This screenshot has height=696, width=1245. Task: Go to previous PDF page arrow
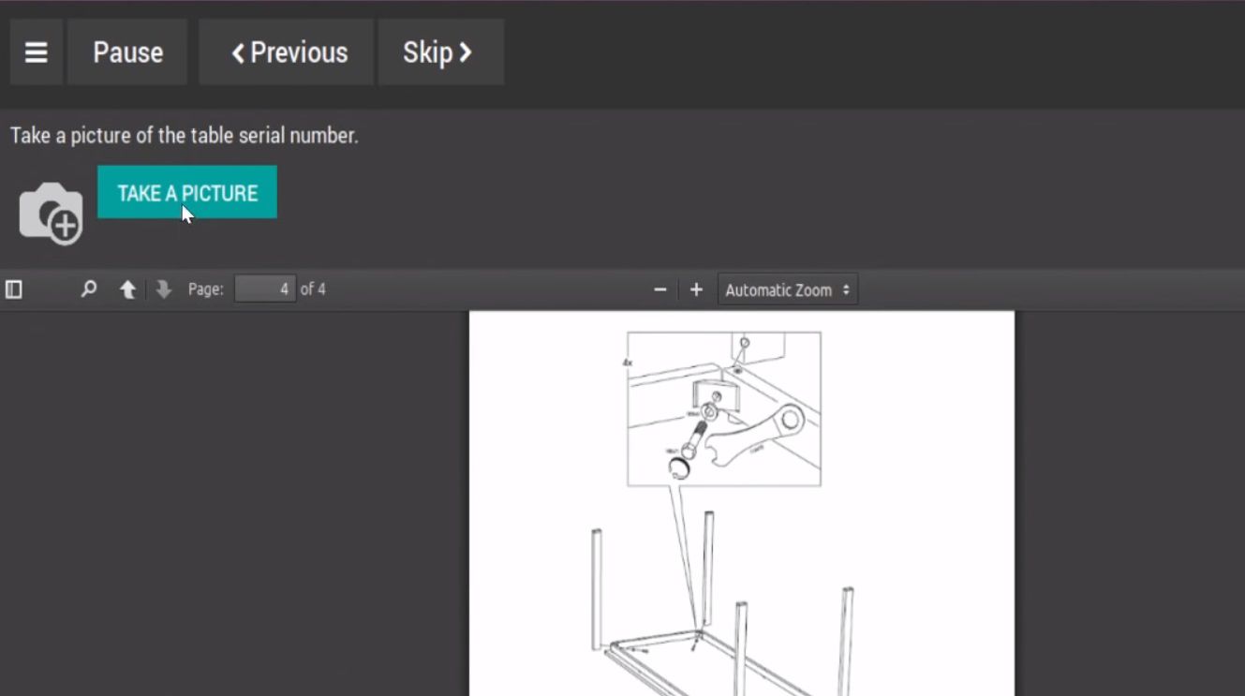(x=128, y=289)
